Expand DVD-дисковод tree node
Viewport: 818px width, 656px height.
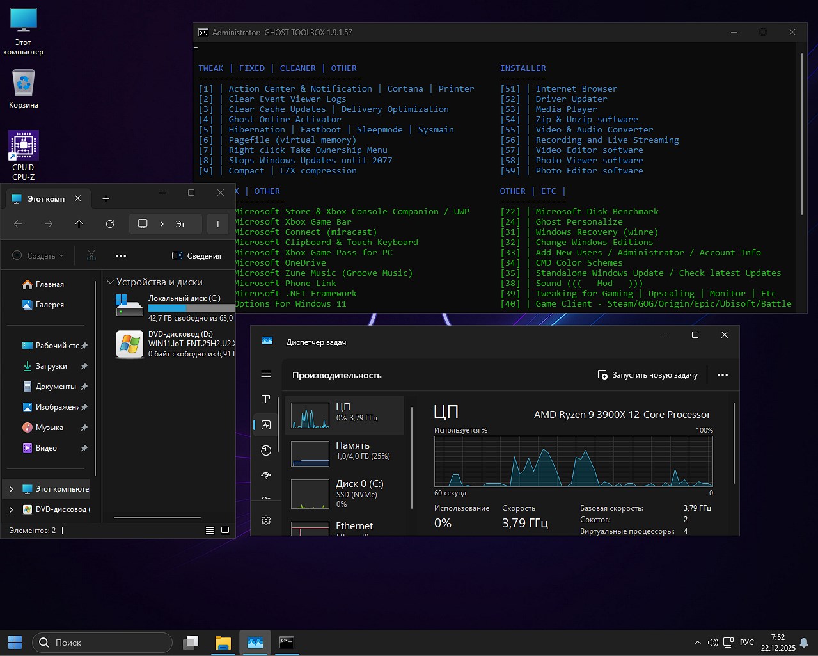click(x=11, y=509)
